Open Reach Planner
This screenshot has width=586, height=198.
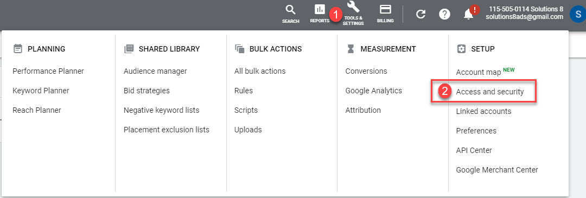(37, 110)
